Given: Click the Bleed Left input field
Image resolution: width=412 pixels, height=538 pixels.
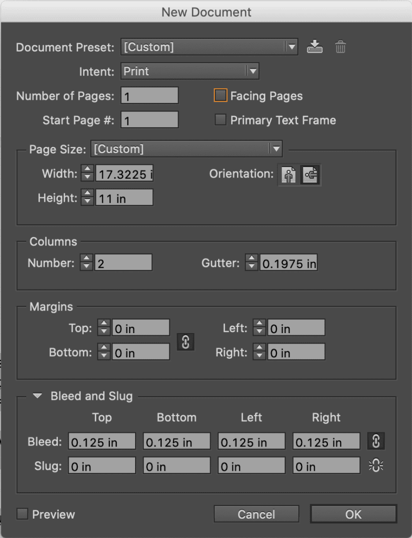Looking at the screenshot, I should [x=251, y=441].
